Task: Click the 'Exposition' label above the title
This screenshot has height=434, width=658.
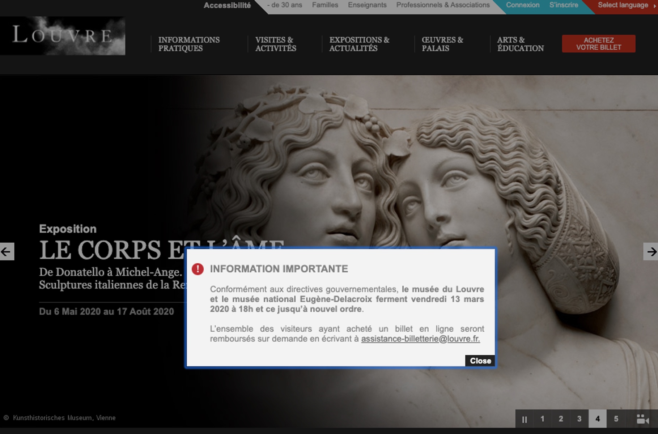Action: coord(68,229)
